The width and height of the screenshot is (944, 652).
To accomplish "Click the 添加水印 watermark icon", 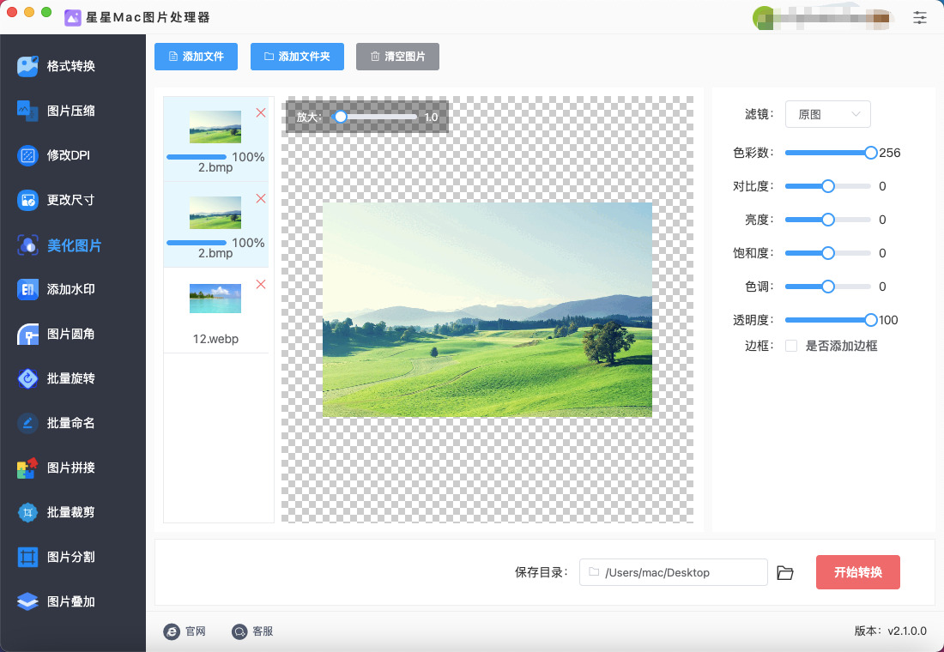I will [28, 289].
